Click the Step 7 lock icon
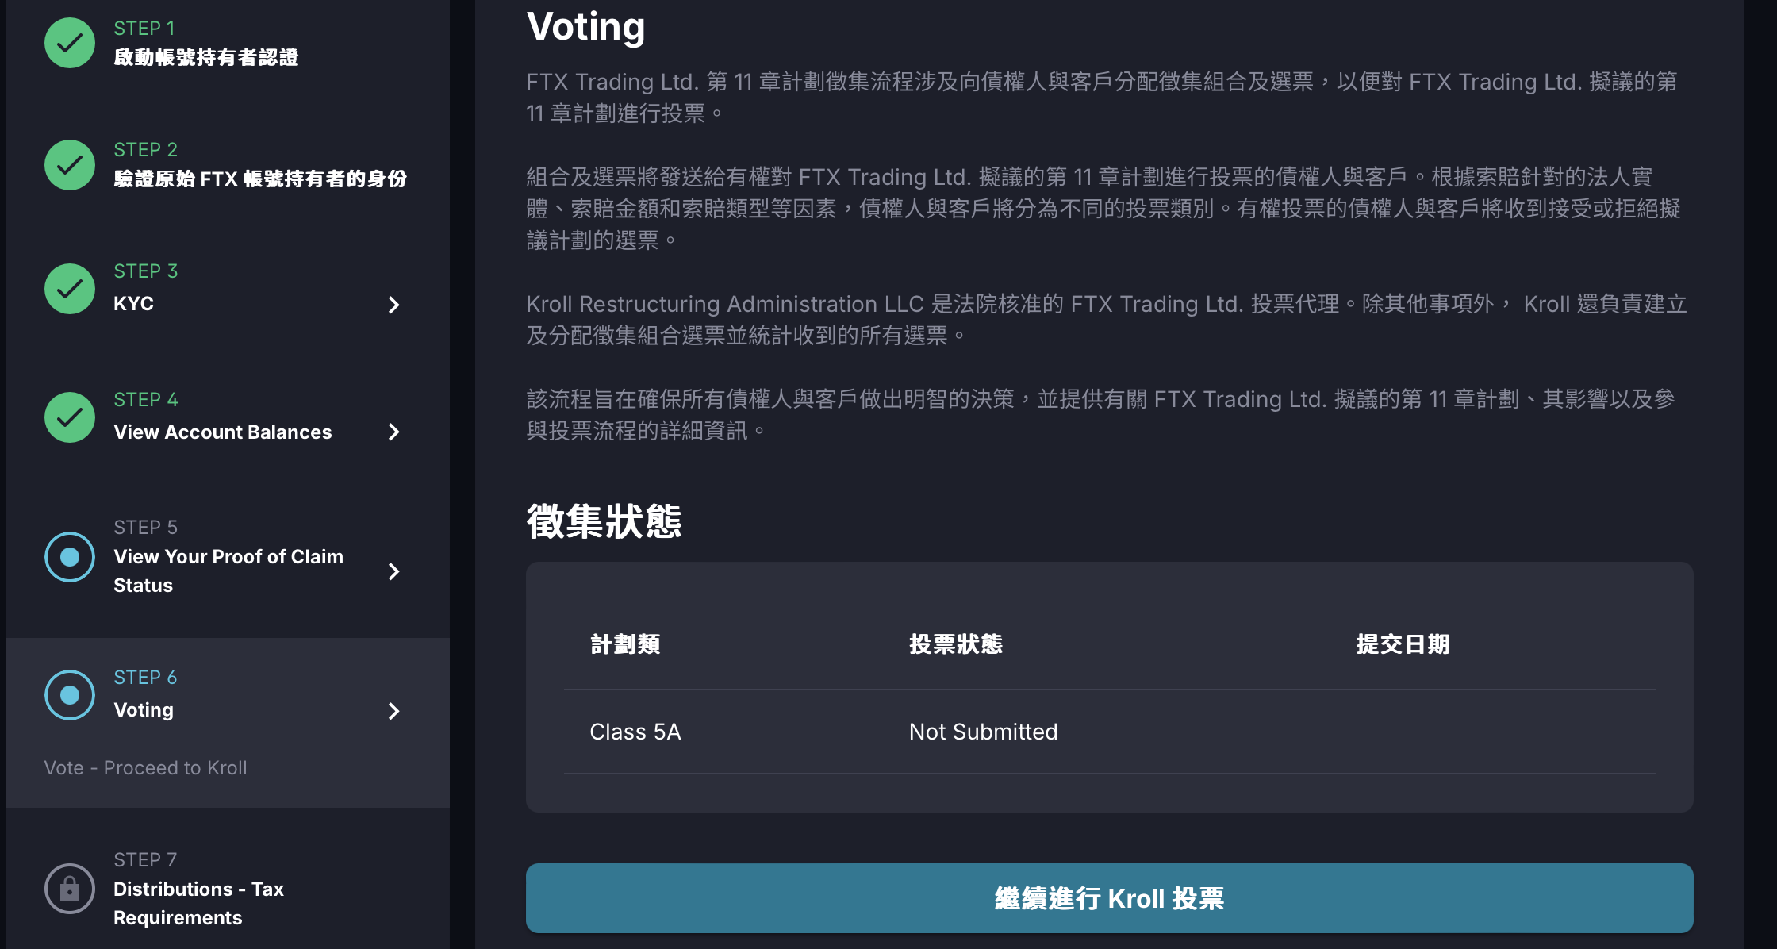The height and width of the screenshot is (949, 1777). point(70,889)
